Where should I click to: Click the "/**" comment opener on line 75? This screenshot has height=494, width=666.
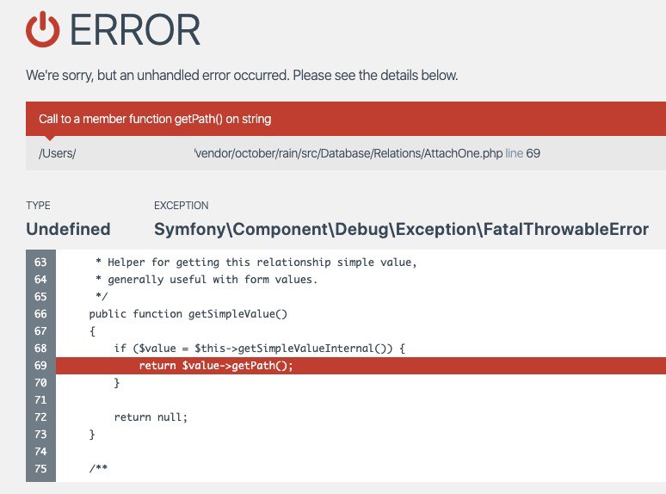click(98, 468)
